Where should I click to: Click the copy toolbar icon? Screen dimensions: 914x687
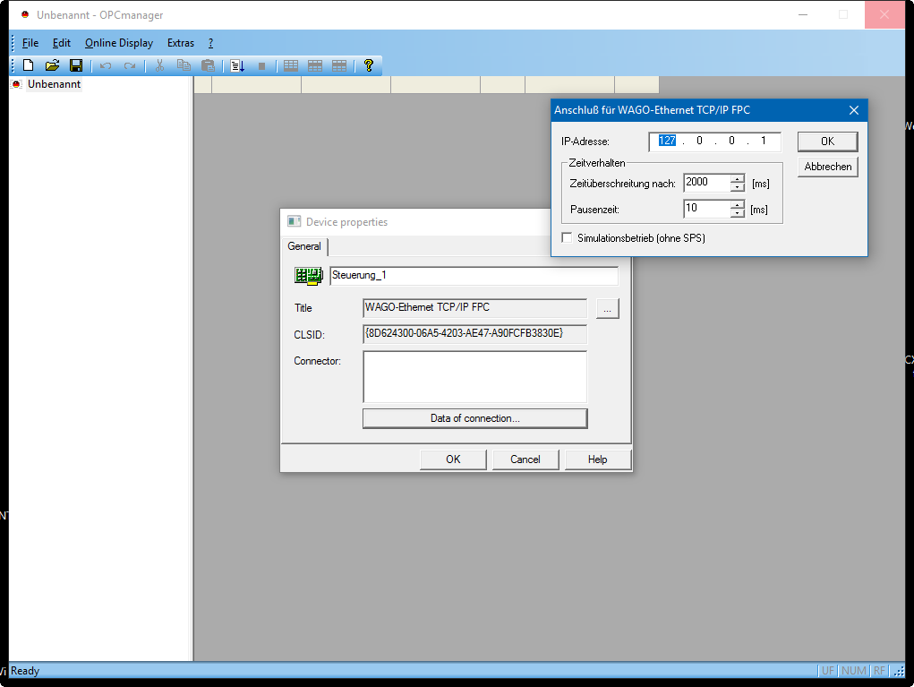point(184,65)
